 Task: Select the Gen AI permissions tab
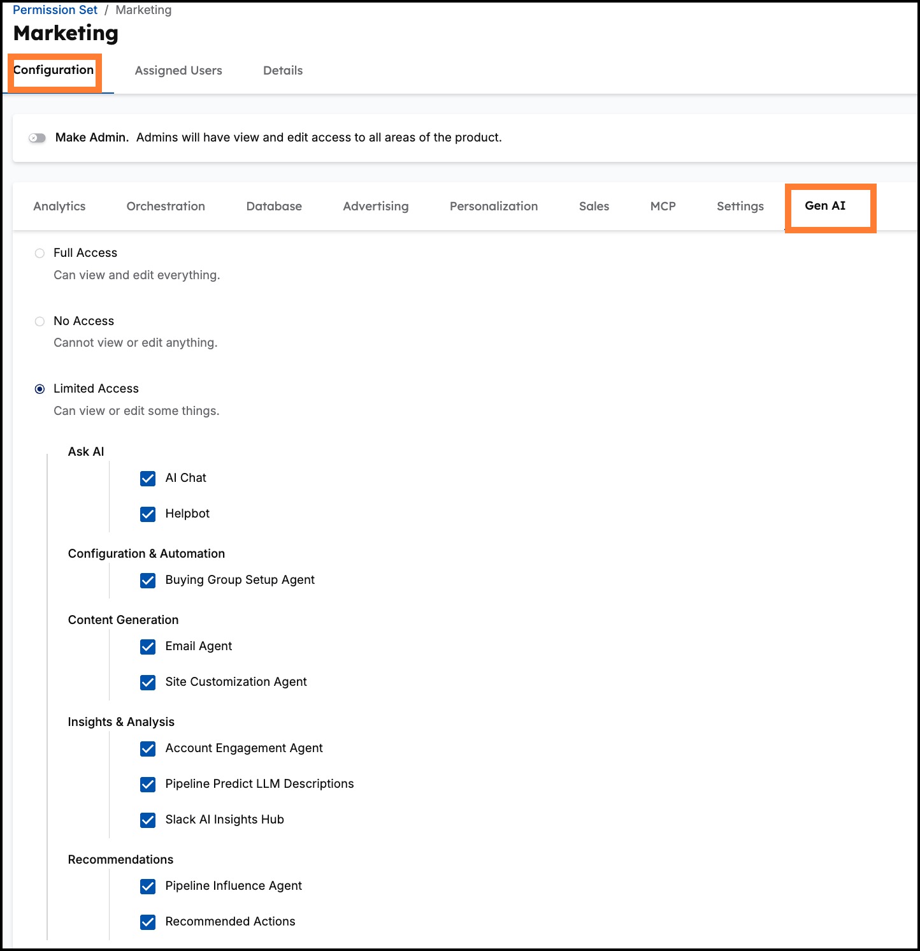tap(825, 206)
